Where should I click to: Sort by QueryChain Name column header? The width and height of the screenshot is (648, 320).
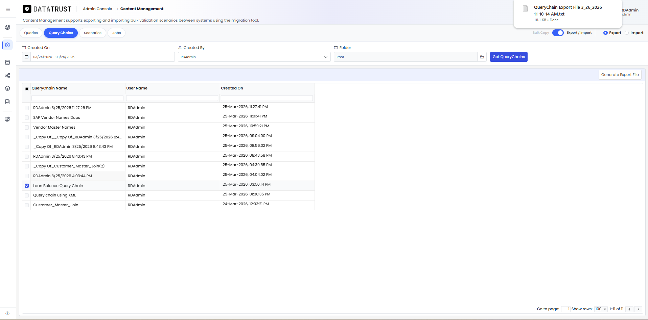49,88
